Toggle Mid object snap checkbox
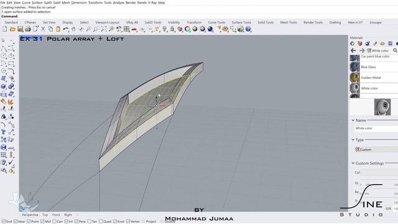Viewport: 398px width, 224px height. [x=42, y=222]
